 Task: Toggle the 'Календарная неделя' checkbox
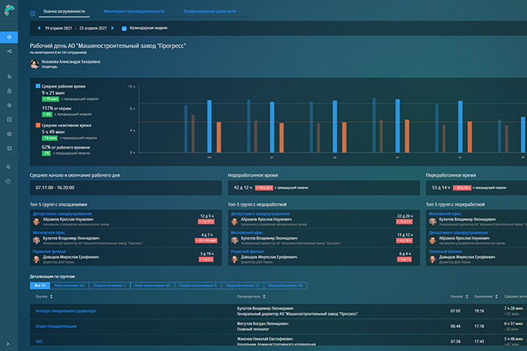click(124, 28)
